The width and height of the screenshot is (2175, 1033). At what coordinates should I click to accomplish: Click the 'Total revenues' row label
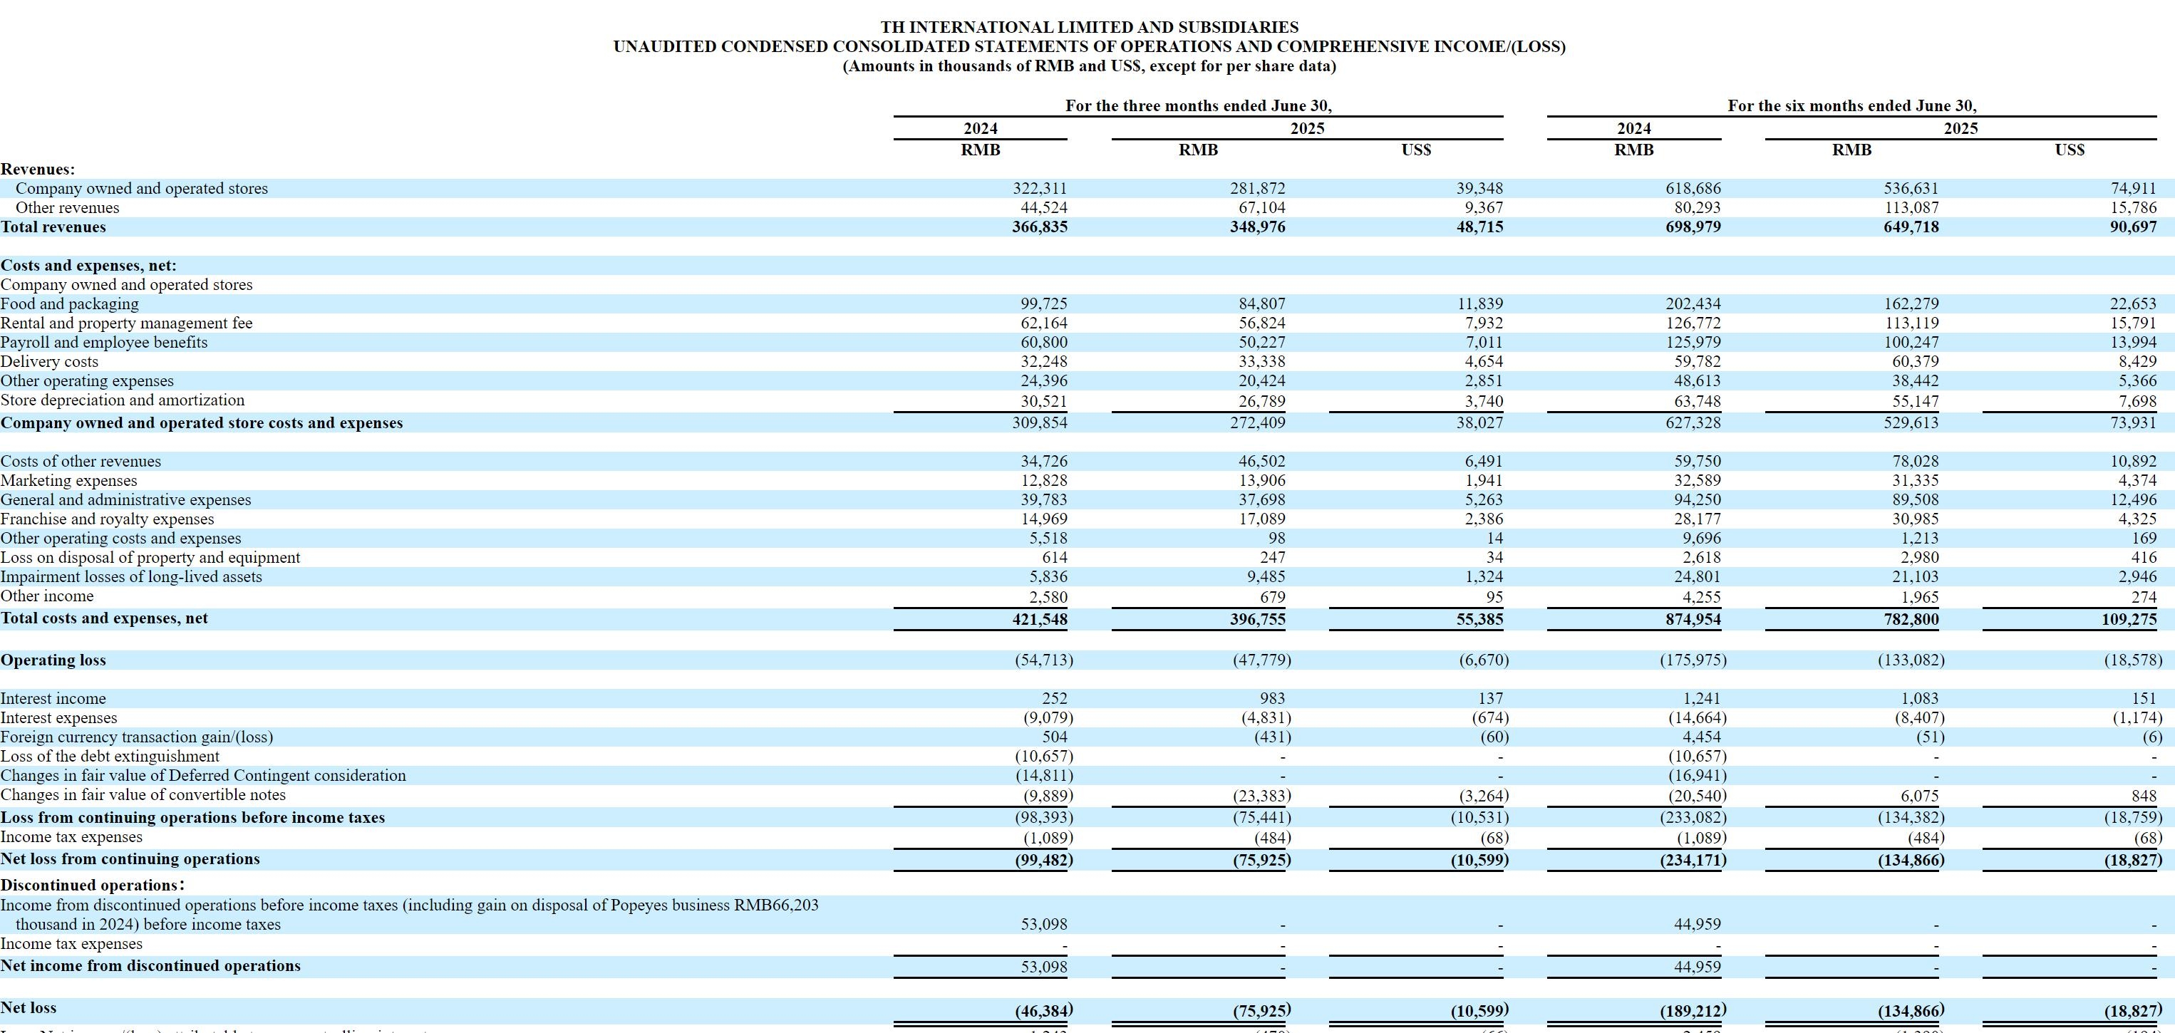[53, 227]
